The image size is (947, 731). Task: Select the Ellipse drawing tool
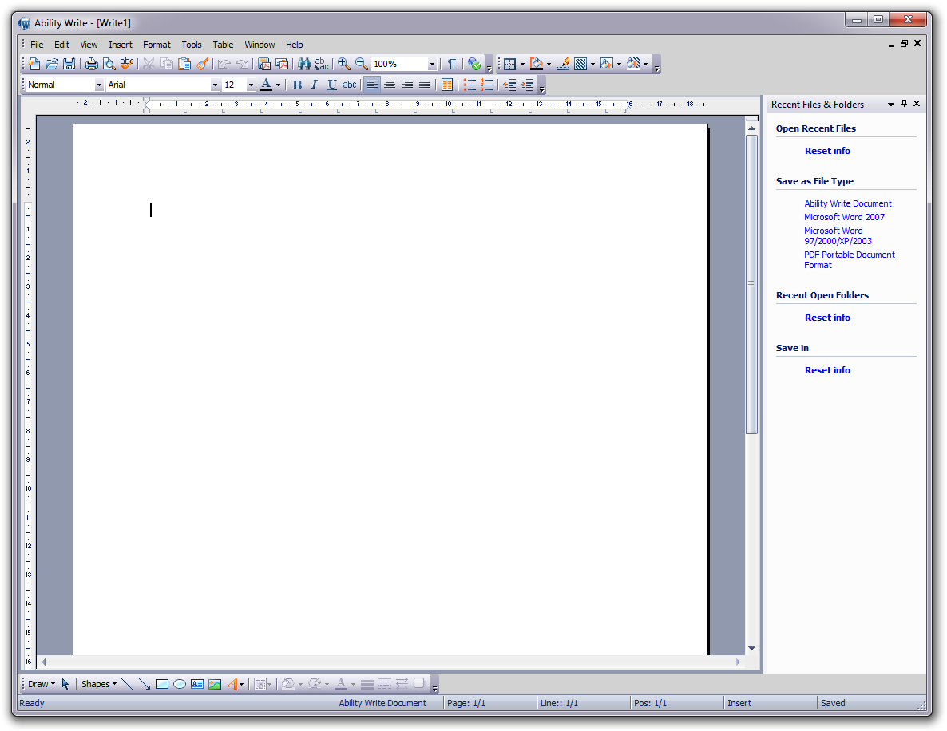pos(180,684)
